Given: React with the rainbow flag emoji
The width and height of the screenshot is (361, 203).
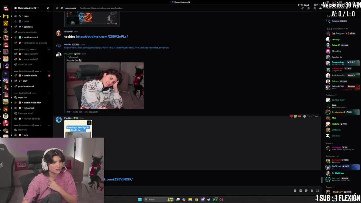Looking at the screenshot, I should click(299, 116).
